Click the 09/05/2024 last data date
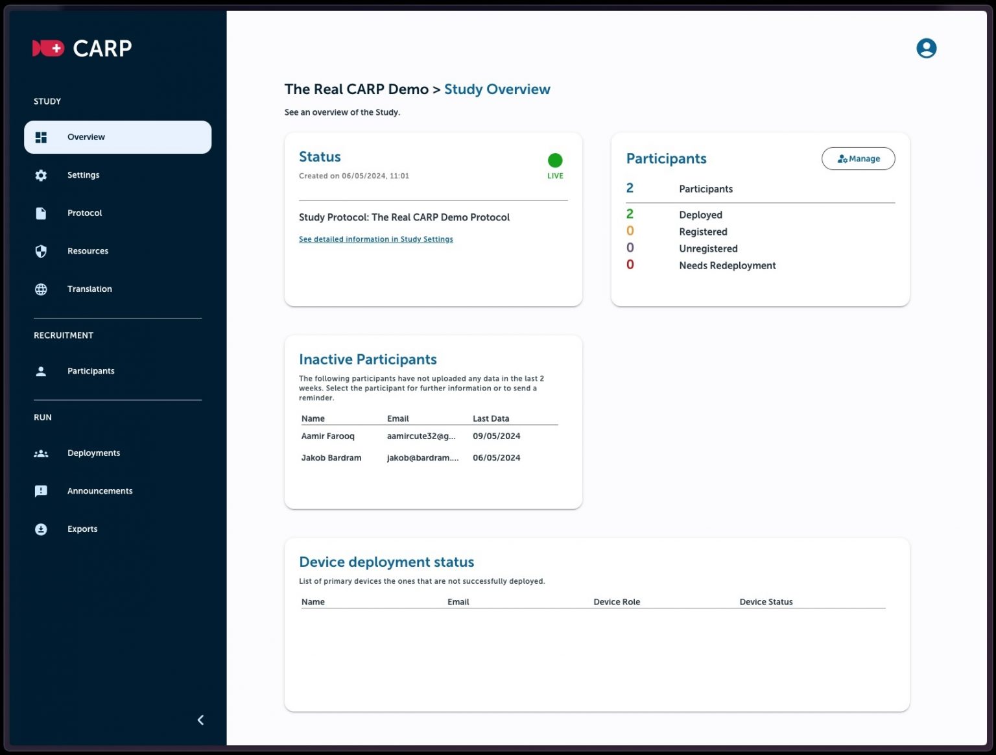This screenshot has height=755, width=996. [x=497, y=436]
